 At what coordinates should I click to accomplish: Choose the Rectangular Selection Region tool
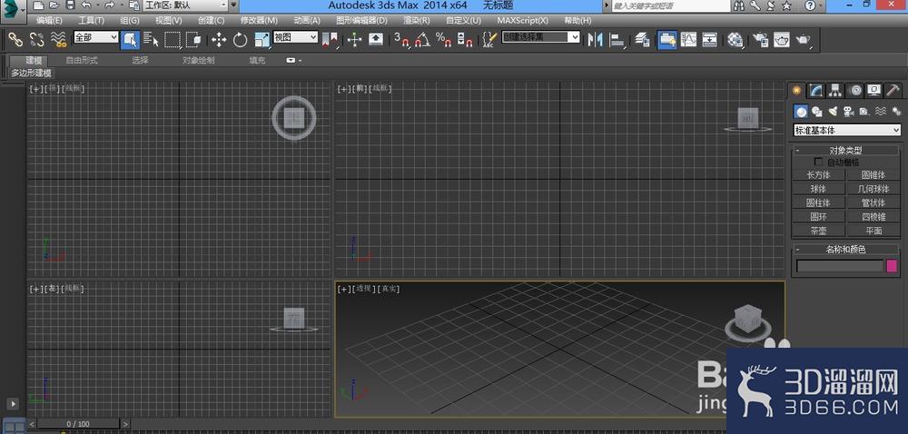(173, 39)
